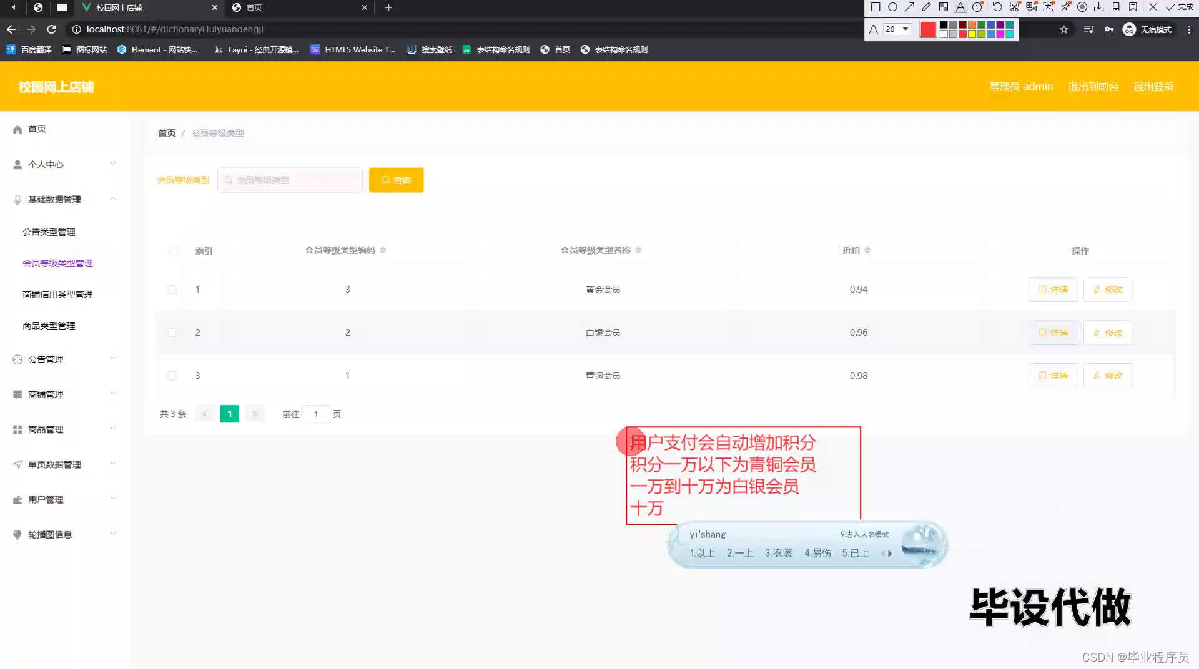Click the page jump number input
Screen dimensions: 1199x669
point(316,414)
